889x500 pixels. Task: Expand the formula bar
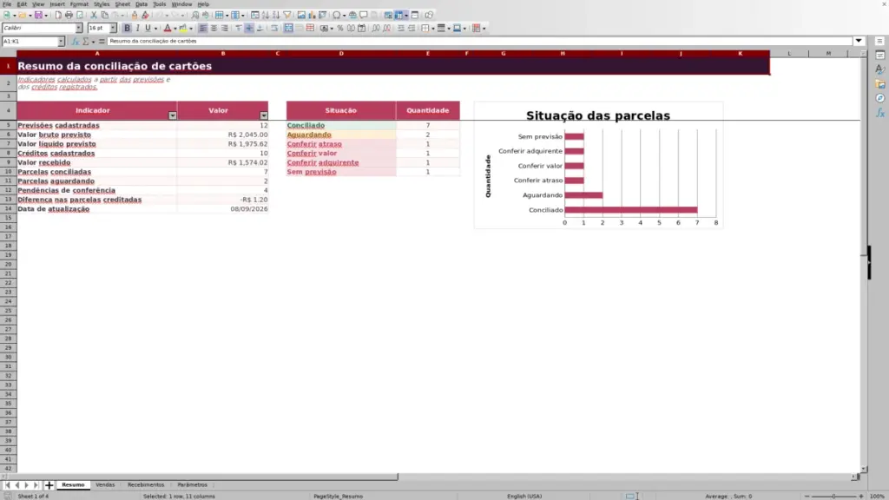pyautogui.click(x=859, y=42)
